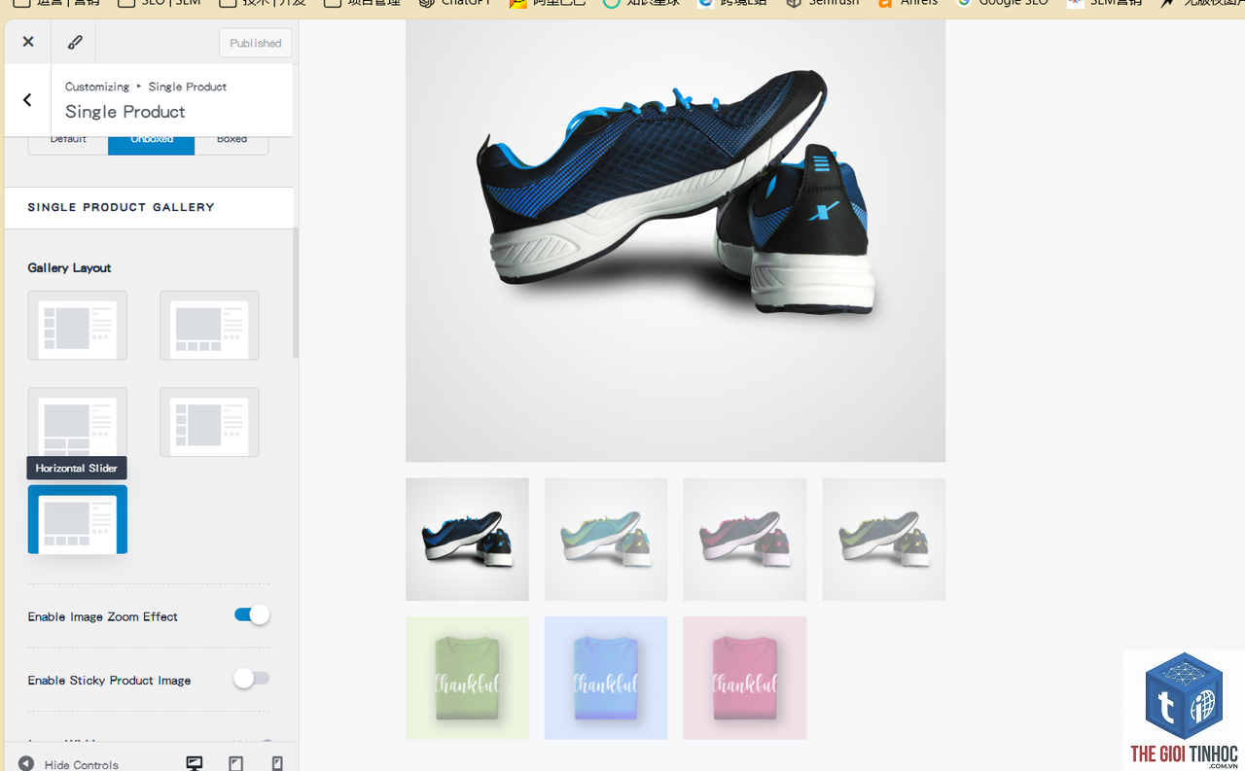Select the green thankful t-shirt thumbnail
1245x771 pixels.
pyautogui.click(x=467, y=678)
